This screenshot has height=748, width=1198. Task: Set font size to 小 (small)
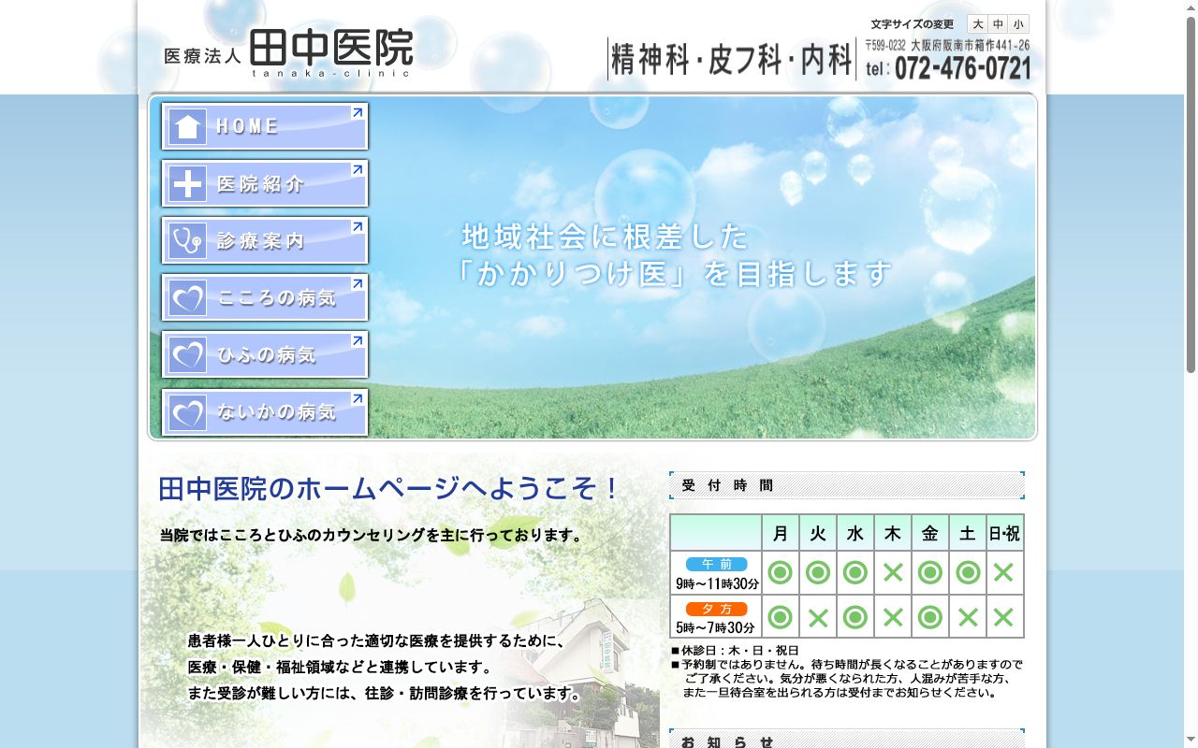1018,24
